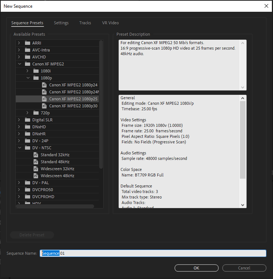Expand the AVCHD preset folder
This screenshot has width=273, height=279.
(19, 57)
